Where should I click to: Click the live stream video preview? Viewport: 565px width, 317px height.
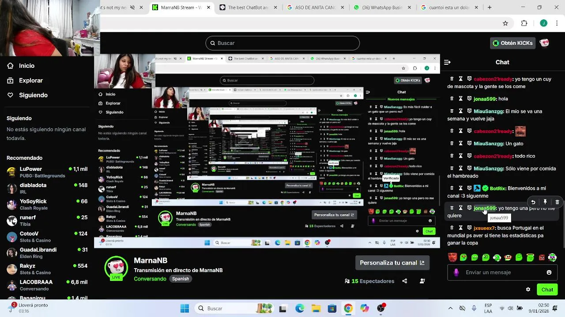pyautogui.click(x=267, y=151)
